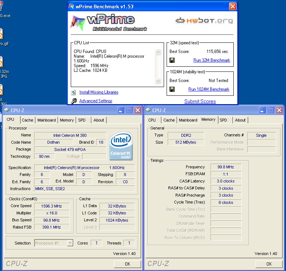
Task: Click the Channels # value Single
Action: click(x=261, y=135)
